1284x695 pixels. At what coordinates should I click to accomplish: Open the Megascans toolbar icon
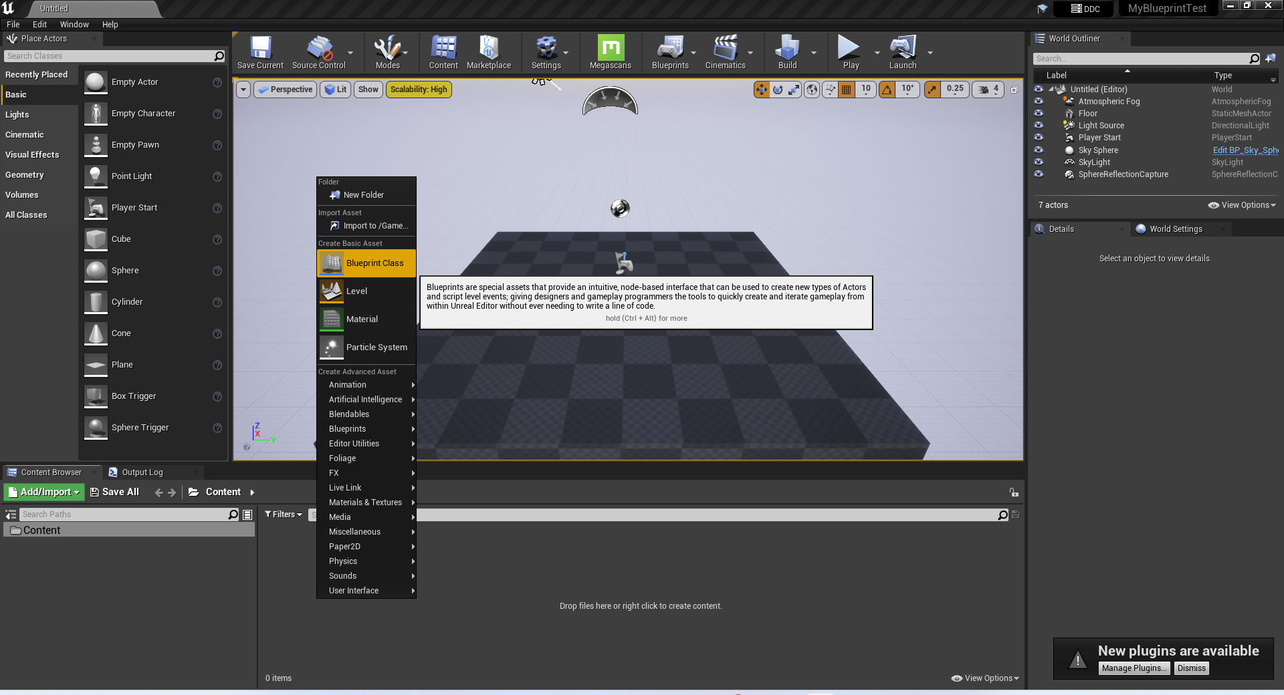pos(611,52)
